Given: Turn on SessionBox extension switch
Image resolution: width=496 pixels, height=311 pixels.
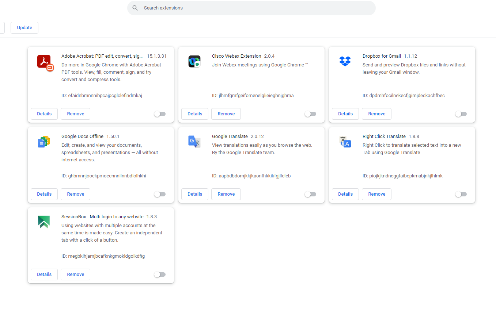Looking at the screenshot, I should pos(160,274).
